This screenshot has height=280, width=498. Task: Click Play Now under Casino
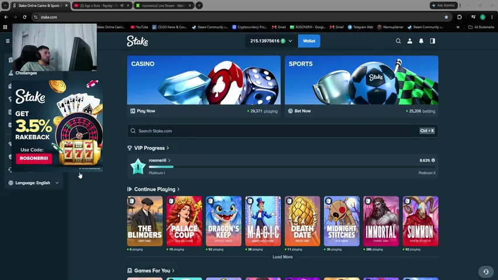tap(143, 111)
